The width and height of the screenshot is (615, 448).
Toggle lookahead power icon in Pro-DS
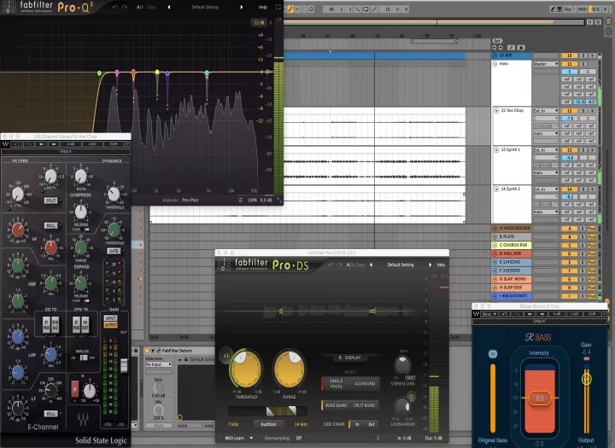pos(412,397)
